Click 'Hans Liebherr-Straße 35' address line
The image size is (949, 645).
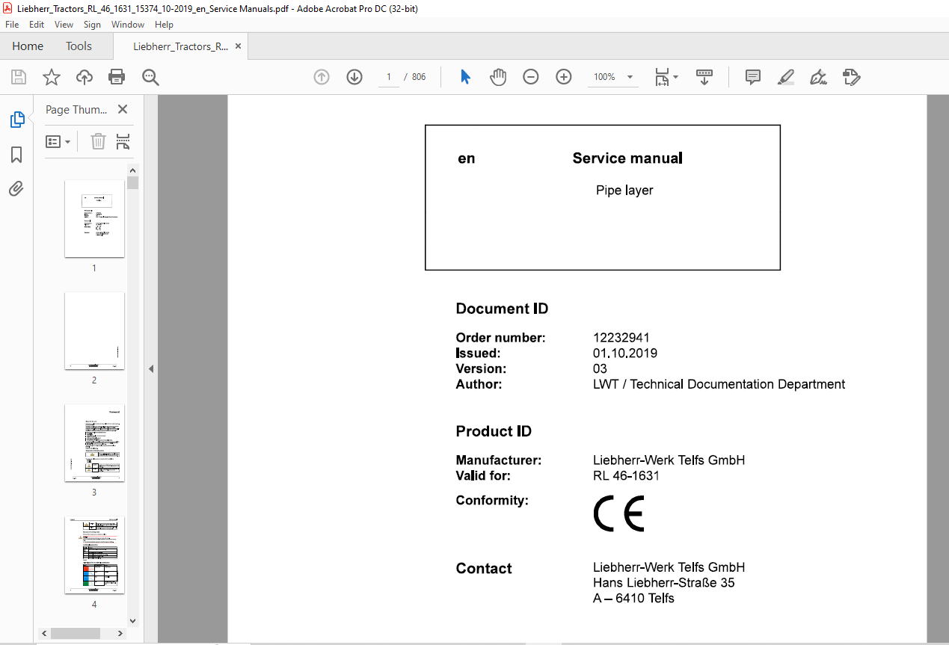coord(664,583)
